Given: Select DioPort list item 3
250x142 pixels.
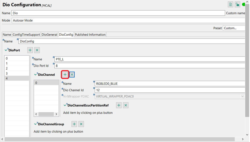Looking at the screenshot, I should coord(17,73).
